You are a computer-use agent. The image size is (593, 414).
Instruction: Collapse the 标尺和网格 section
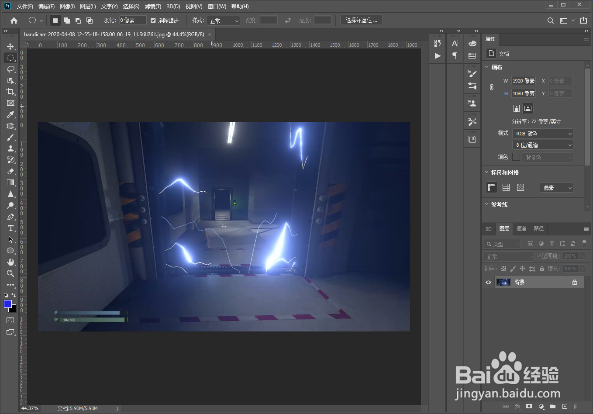(x=487, y=172)
